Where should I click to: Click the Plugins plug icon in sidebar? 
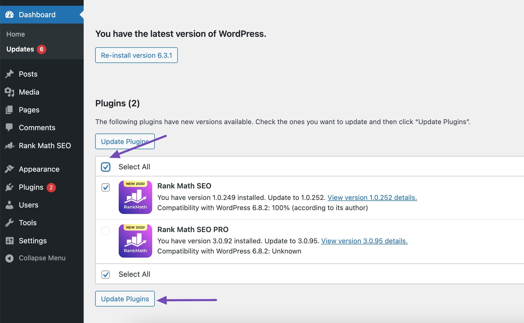coord(9,187)
